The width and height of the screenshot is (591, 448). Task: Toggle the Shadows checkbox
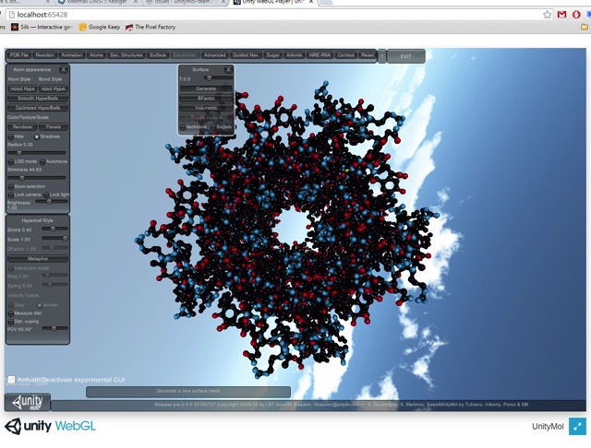[37, 136]
